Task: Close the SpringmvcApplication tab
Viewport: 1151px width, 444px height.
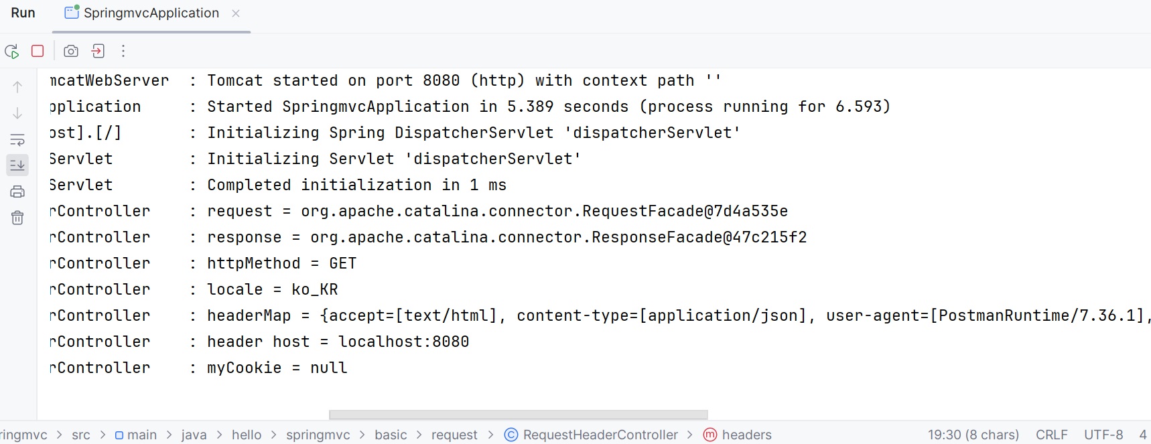Action: click(236, 13)
